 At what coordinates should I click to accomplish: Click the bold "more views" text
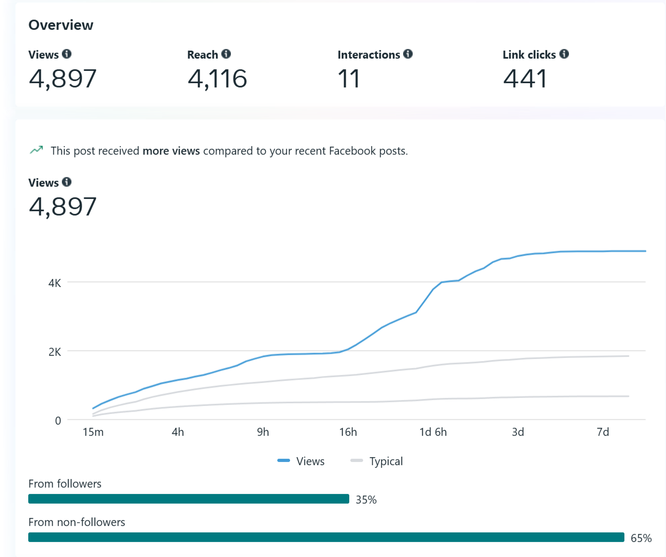pos(171,151)
